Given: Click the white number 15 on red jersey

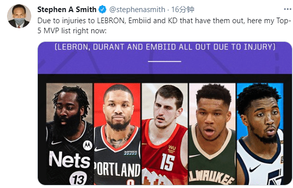Looking at the screenshot, I should (167, 162).
